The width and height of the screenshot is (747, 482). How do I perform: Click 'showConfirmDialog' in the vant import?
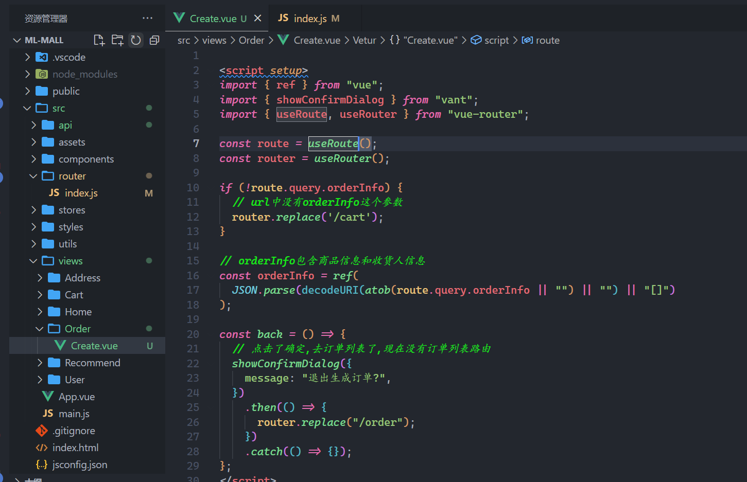point(330,100)
